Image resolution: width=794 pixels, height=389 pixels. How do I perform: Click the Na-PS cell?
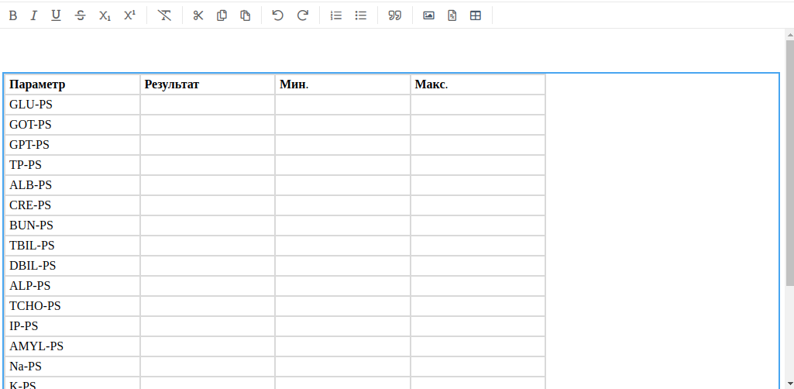pos(72,367)
